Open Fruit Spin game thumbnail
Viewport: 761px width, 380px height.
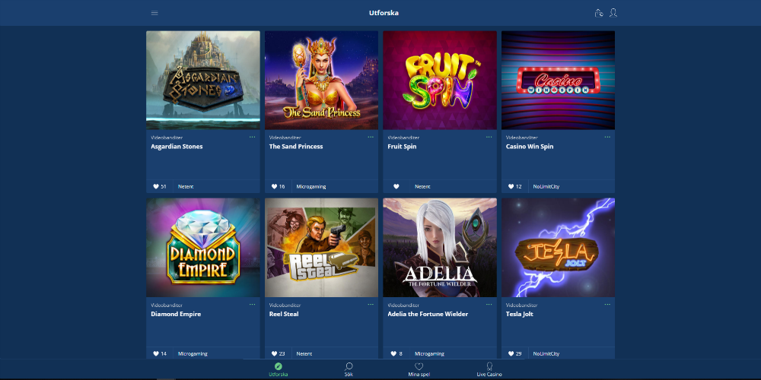click(440, 81)
